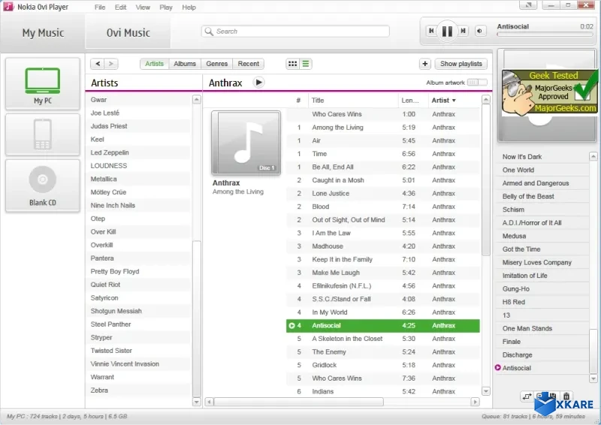Open the View menu
This screenshot has width=601, height=425.
[x=143, y=8]
